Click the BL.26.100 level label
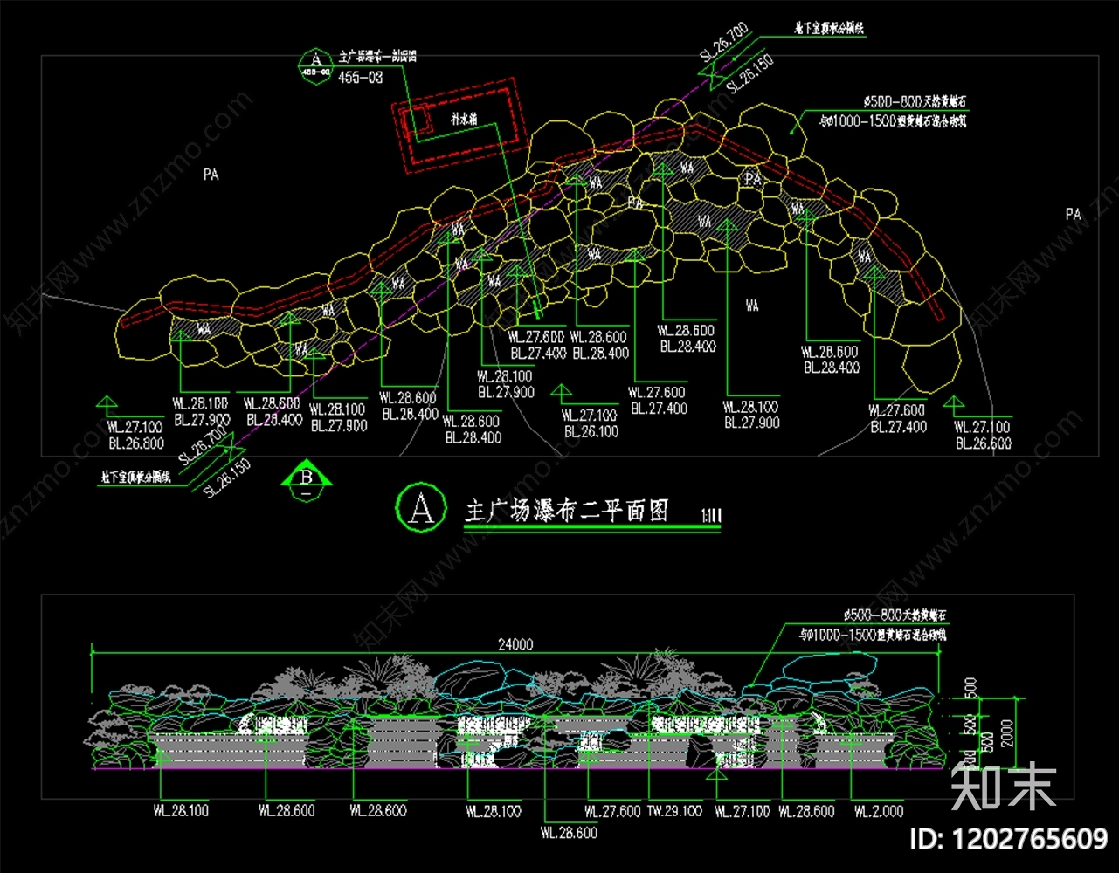The width and height of the screenshot is (1119, 873). point(591,431)
